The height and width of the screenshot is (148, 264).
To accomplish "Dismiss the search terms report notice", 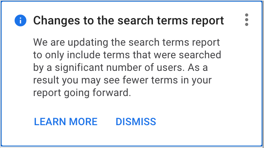I will pyautogui.click(x=136, y=122).
